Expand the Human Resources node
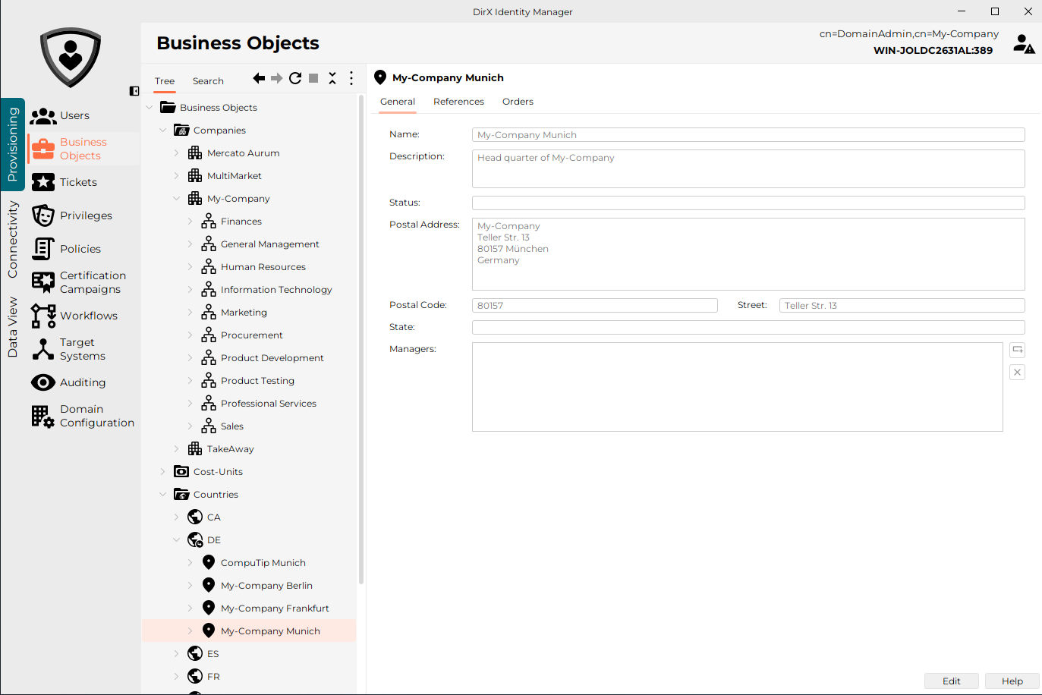Viewport: 1042px width, 695px height. coord(190,266)
